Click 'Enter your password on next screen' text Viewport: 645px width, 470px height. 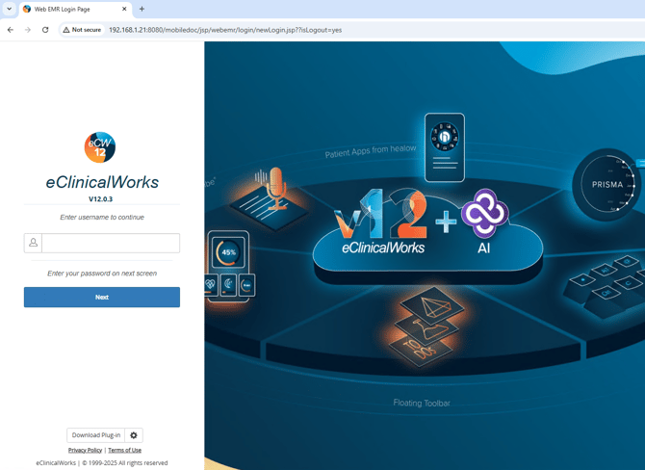tap(102, 274)
